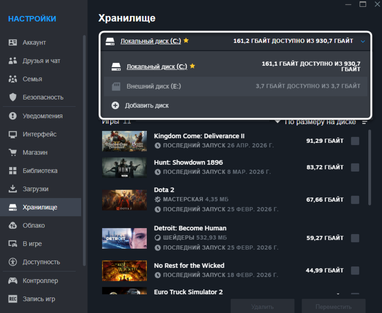Click the plus icon beside Добавить диск

tap(115, 105)
